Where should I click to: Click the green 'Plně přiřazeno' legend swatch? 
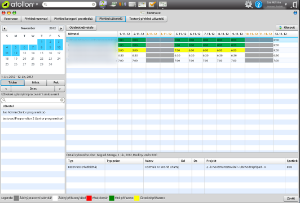(112, 198)
